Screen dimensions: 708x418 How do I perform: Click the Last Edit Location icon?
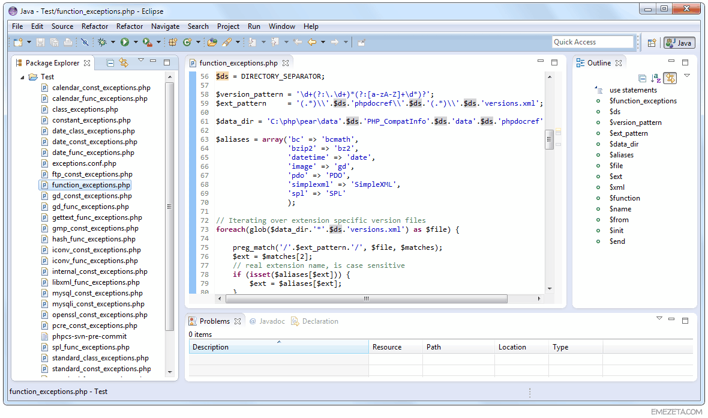click(x=298, y=43)
